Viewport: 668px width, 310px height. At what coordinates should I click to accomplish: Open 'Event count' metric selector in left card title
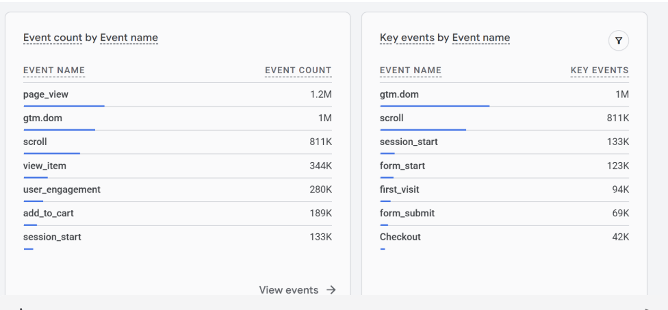[x=51, y=38]
